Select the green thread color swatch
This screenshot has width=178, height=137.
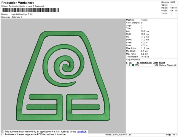click(x=133, y=65)
